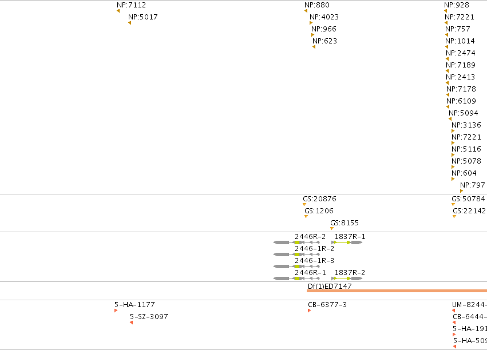
Task: Select the NP:623 triangle marker
Action: tap(314, 47)
